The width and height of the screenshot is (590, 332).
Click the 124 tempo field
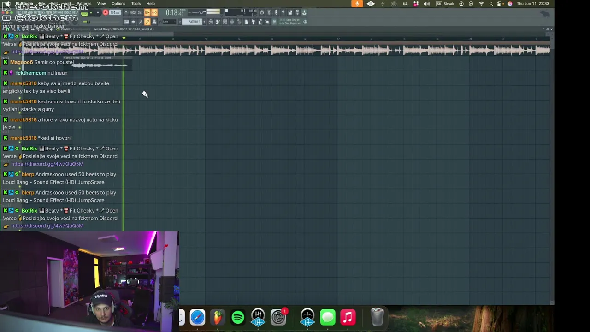point(115,12)
